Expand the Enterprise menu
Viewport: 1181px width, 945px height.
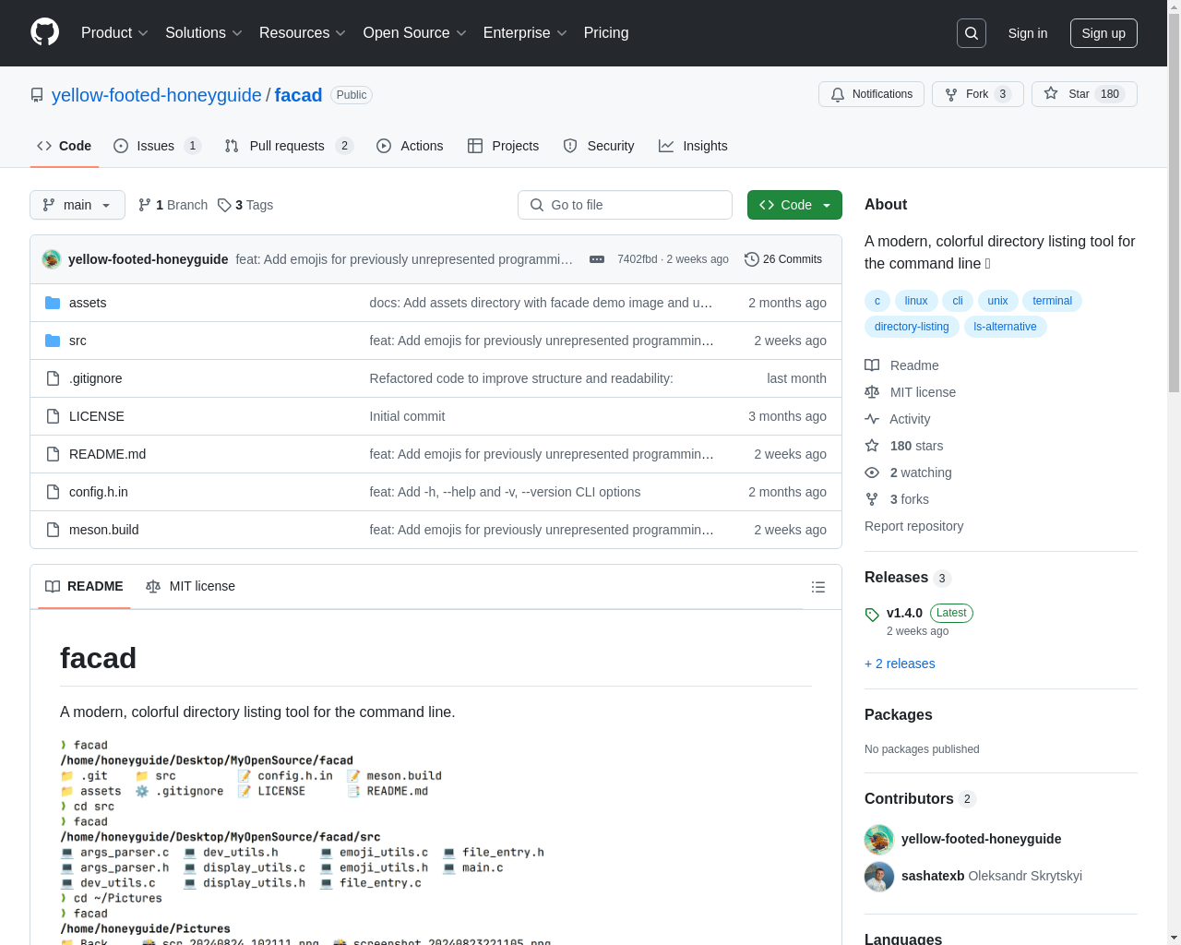coord(525,33)
